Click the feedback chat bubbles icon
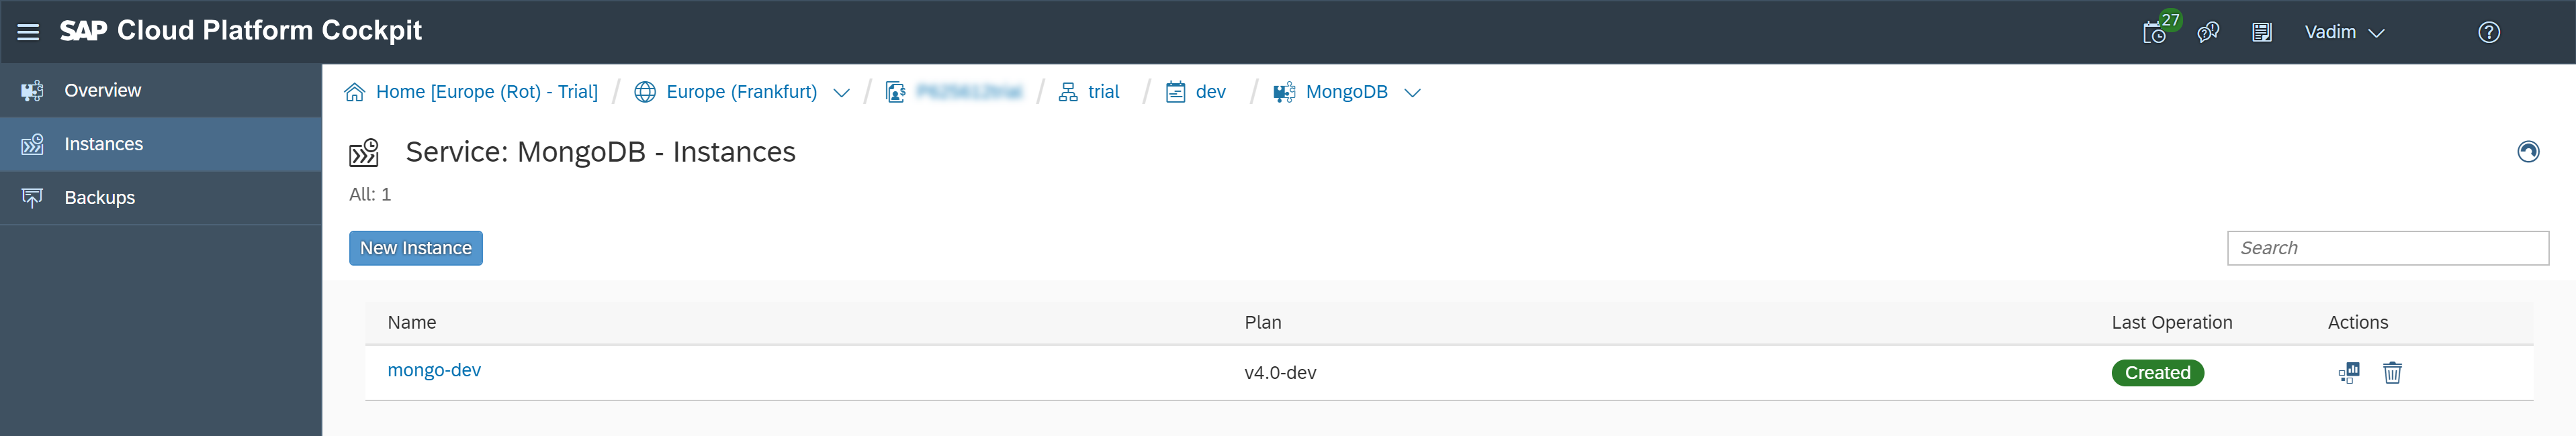 coord(2208,32)
